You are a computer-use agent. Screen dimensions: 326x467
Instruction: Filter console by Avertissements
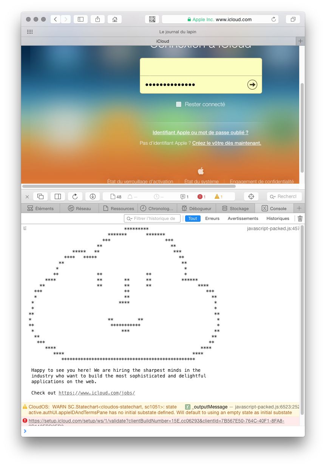pyautogui.click(x=243, y=218)
